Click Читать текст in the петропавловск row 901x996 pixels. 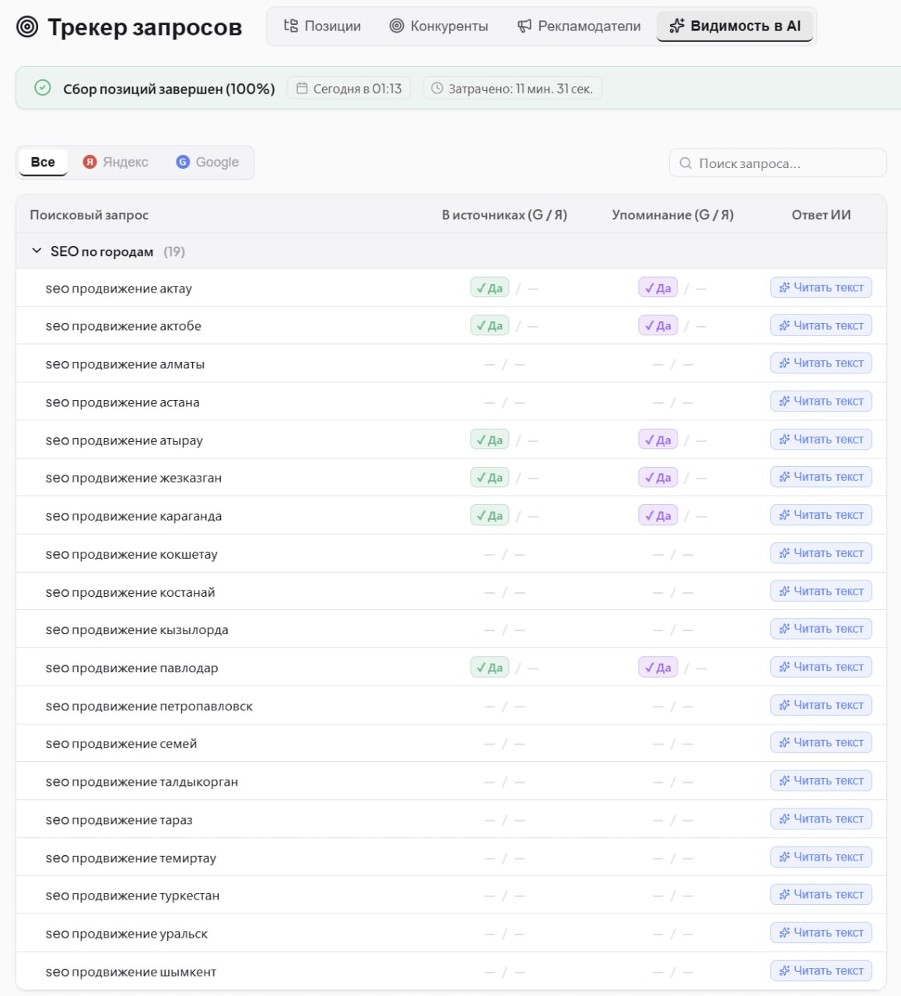click(x=821, y=704)
